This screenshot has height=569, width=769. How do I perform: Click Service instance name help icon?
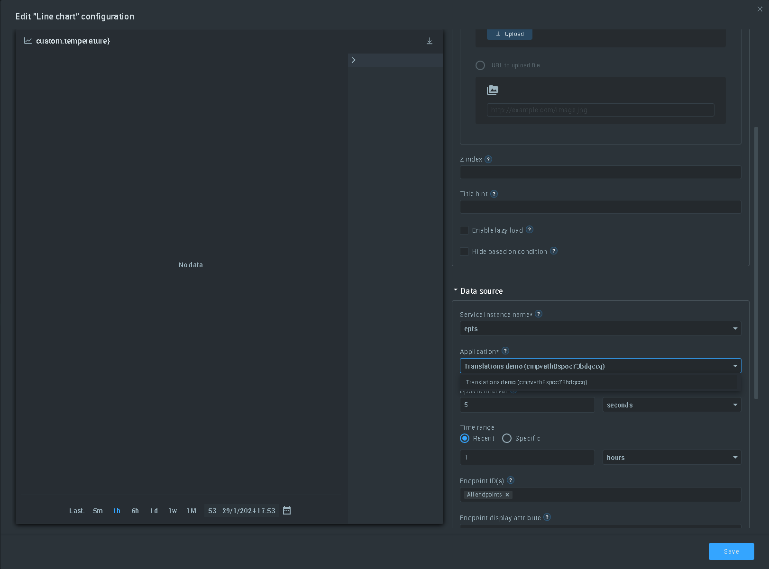539,314
